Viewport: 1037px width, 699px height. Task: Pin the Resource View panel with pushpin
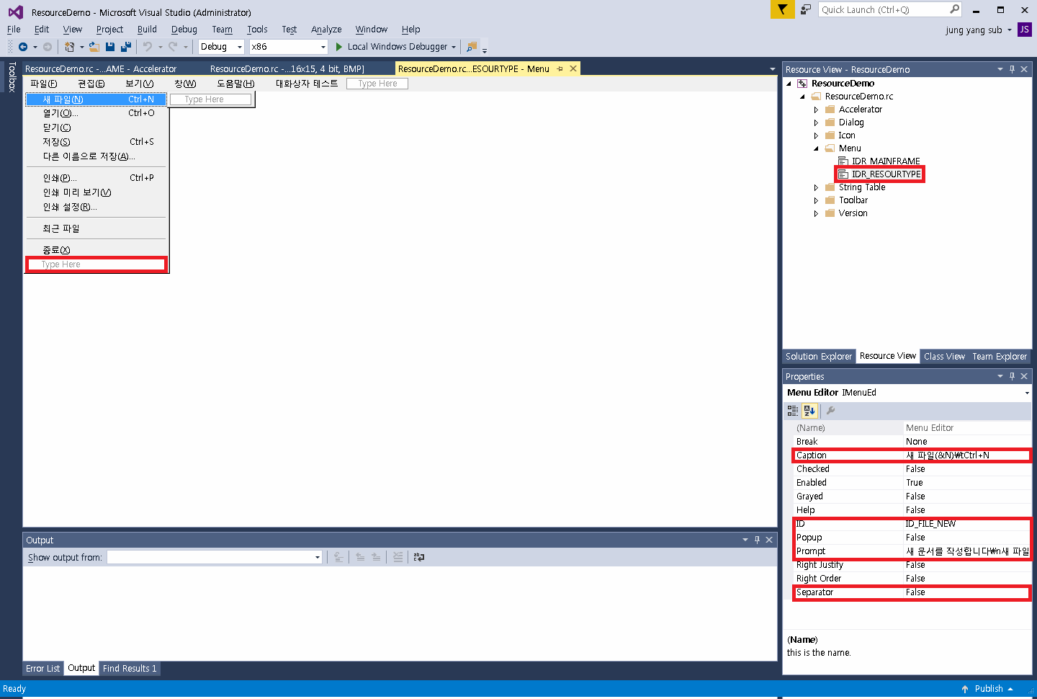tap(1012, 69)
